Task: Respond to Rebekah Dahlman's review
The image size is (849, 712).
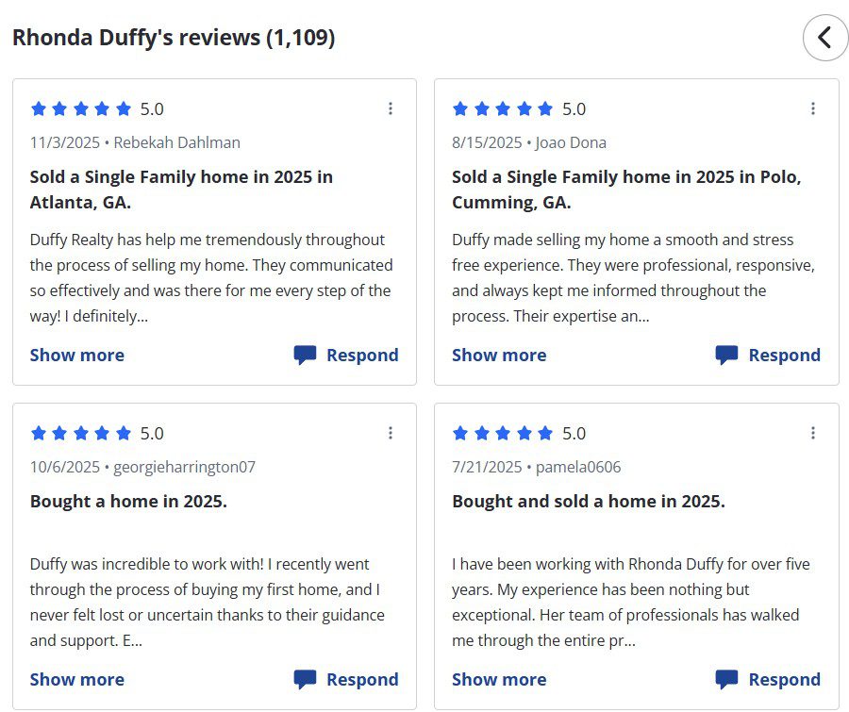Action: click(362, 355)
